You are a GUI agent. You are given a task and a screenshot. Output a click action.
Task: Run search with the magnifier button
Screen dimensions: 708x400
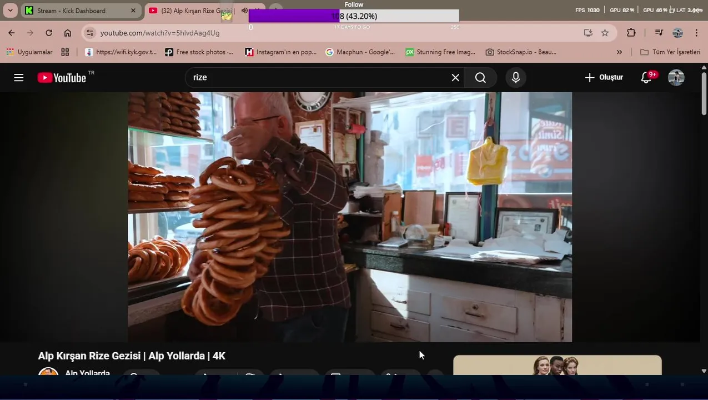480,78
